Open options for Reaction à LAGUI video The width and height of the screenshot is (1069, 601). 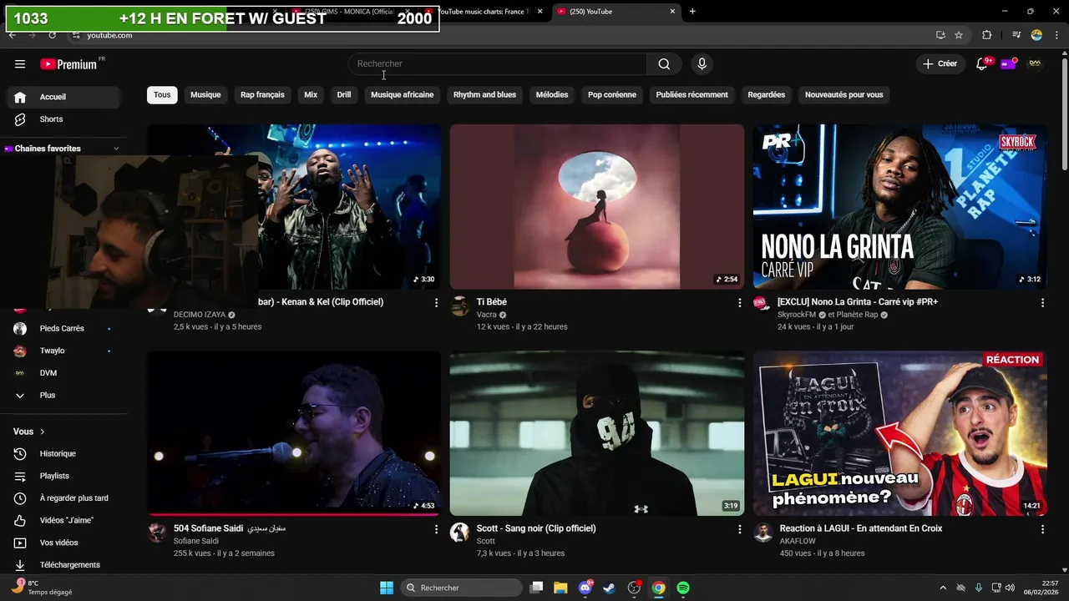point(1042,529)
